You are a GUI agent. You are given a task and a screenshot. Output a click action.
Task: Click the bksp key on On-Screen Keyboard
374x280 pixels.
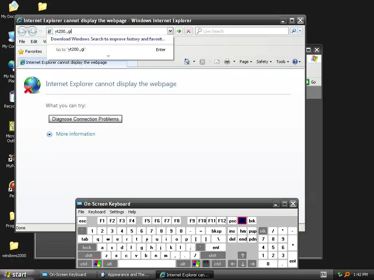(216, 231)
